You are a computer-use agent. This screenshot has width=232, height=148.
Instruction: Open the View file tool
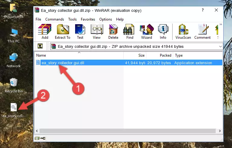[97, 31]
